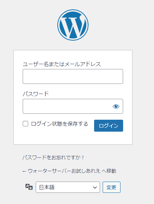
Task: Click the WordPress logo at top
Action: coord(73,25)
